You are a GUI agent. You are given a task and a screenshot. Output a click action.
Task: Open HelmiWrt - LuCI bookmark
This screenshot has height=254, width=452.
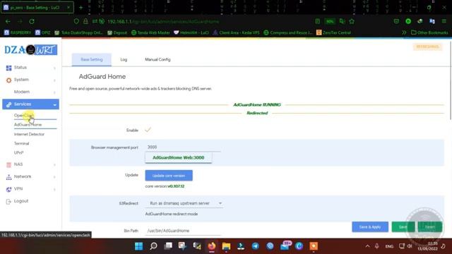(191, 32)
